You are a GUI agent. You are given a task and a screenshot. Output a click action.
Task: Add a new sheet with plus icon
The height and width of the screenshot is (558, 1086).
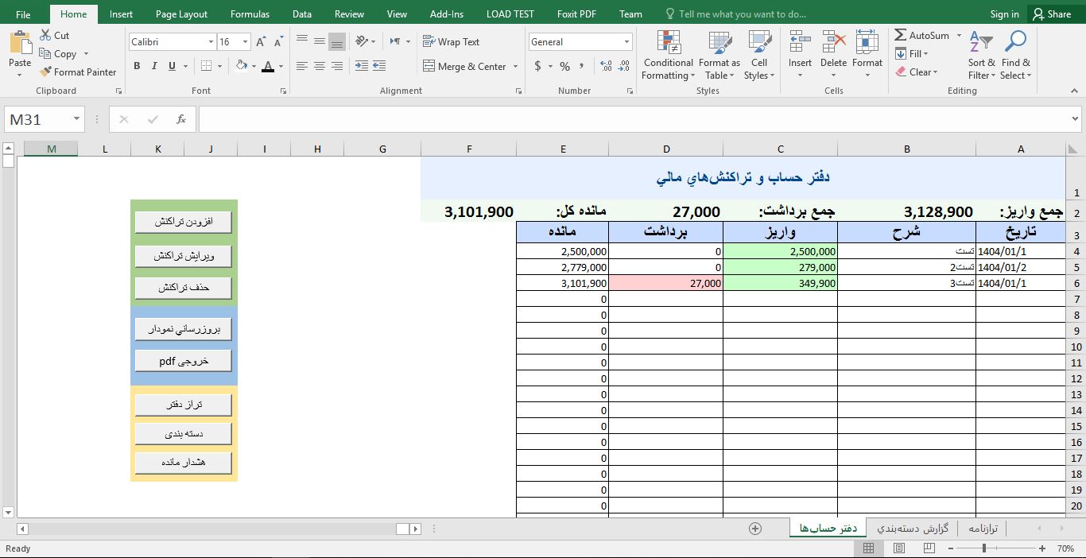(755, 529)
